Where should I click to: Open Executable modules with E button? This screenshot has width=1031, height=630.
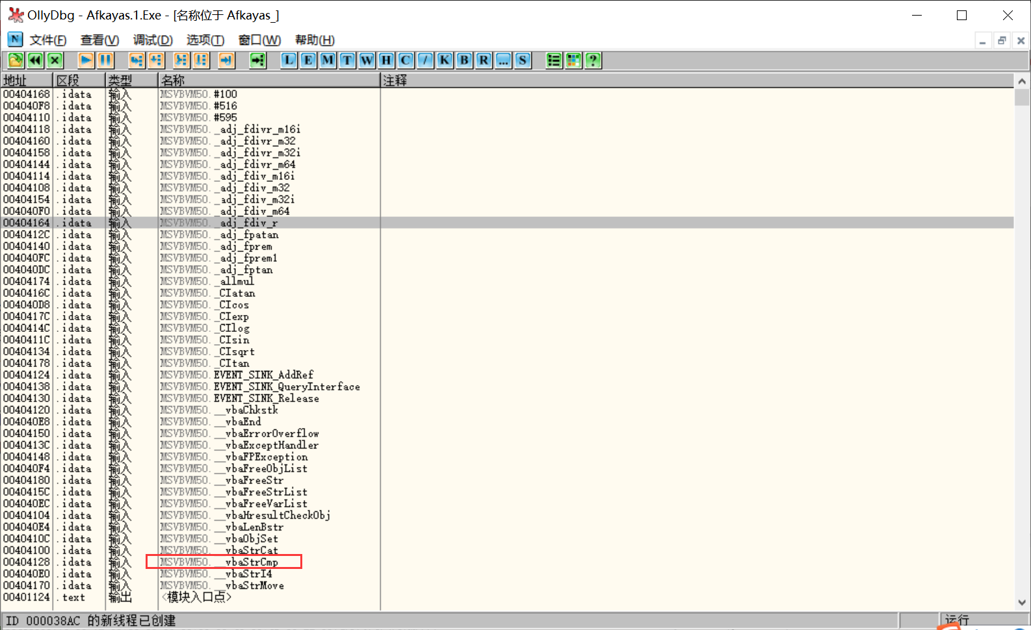click(308, 60)
